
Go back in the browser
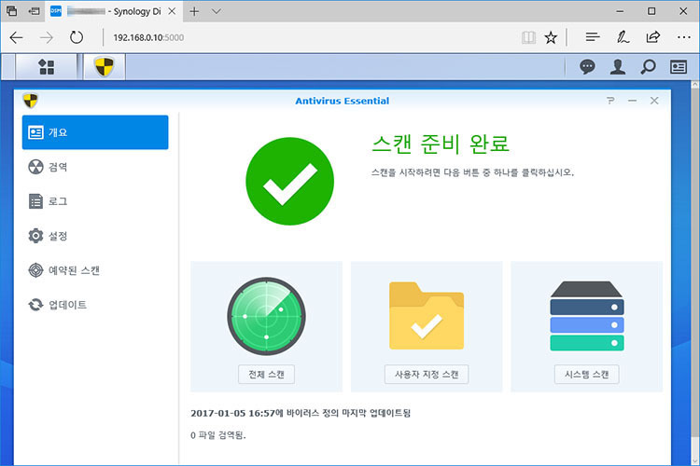tap(17, 37)
